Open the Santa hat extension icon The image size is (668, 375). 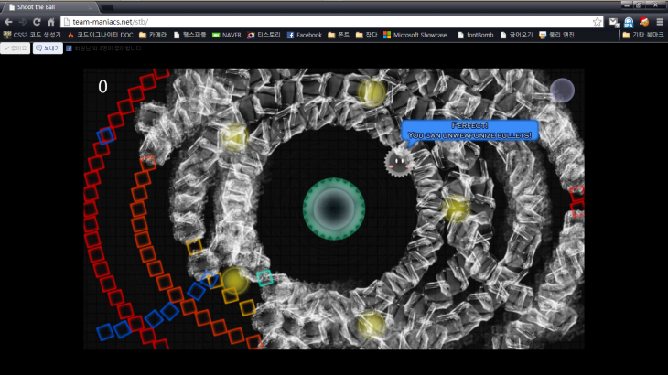pos(644,21)
